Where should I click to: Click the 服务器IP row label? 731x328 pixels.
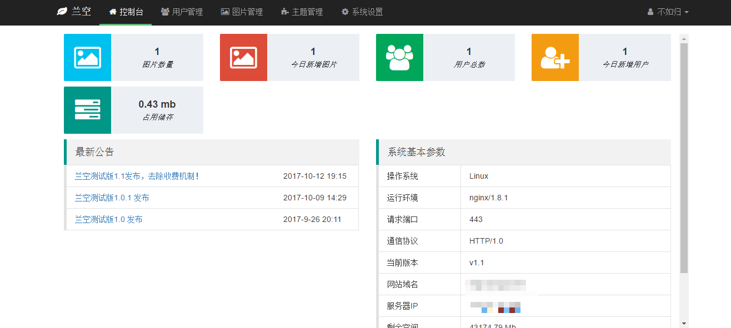pos(402,306)
